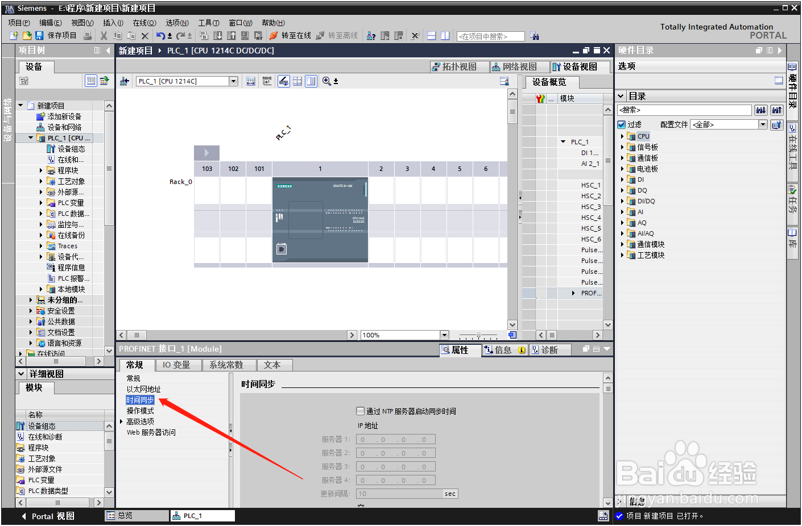Click the zoom magnifier icon in device toolbar
The width and height of the screenshot is (802, 526).
[326, 81]
